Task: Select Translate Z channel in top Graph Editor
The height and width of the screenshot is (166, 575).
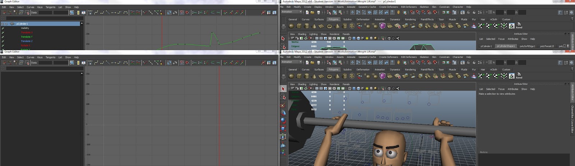Action: coord(27,41)
